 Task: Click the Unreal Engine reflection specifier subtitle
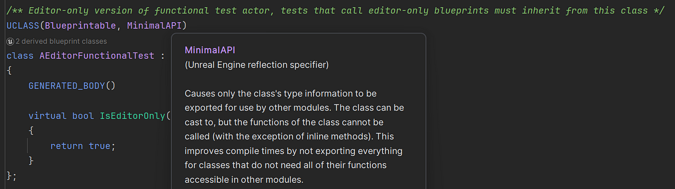[x=256, y=64]
